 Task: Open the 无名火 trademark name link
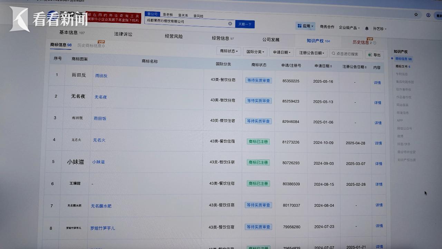point(99,140)
